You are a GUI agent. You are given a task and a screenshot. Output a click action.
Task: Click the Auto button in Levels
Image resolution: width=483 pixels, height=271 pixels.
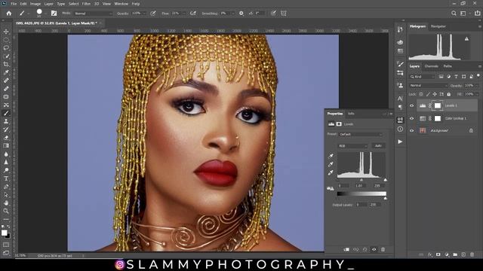pyautogui.click(x=378, y=146)
